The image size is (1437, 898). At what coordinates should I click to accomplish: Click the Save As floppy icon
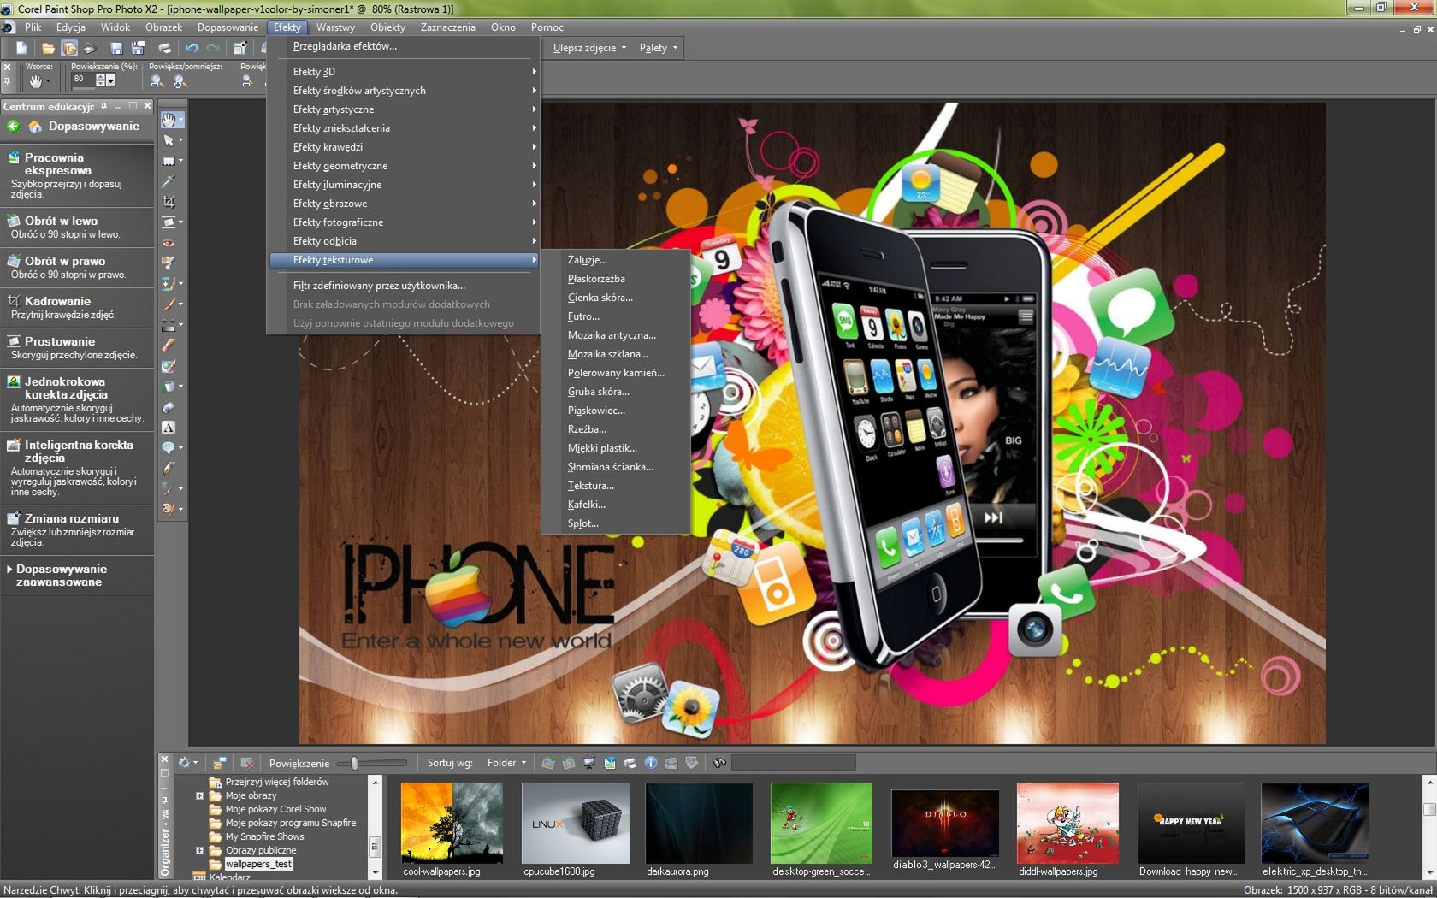click(137, 49)
